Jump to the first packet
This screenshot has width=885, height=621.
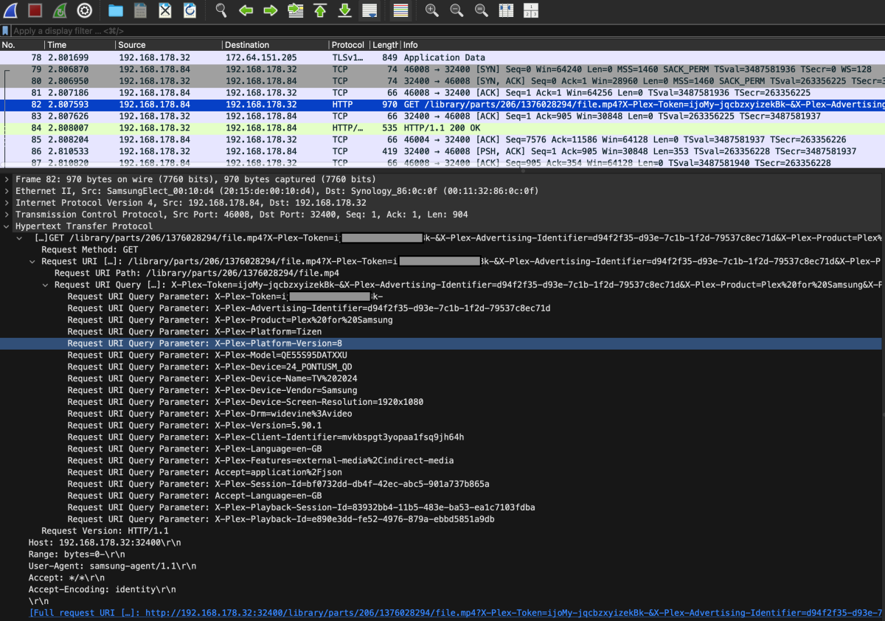[321, 10]
